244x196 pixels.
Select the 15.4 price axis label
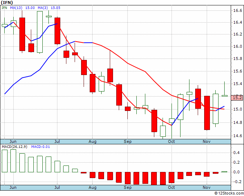[238, 84]
